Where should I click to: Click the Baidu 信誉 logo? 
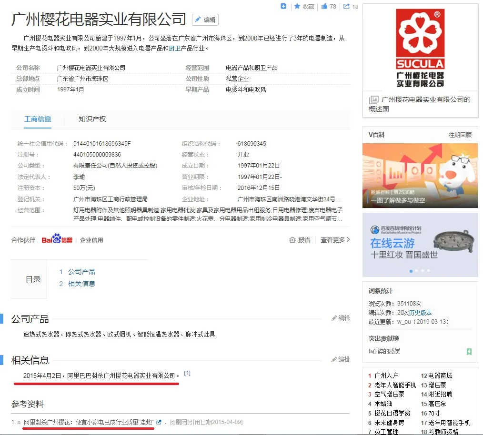click(57, 239)
